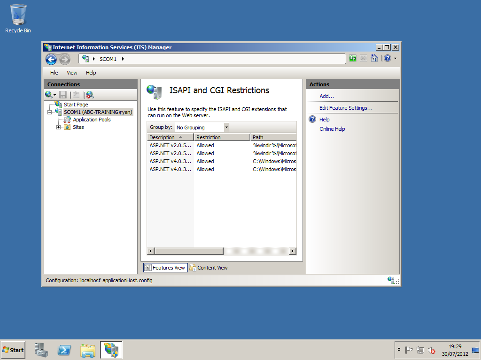Open the toolbar Help question-mark icon
The image size is (481, 360).
pyautogui.click(x=388, y=58)
